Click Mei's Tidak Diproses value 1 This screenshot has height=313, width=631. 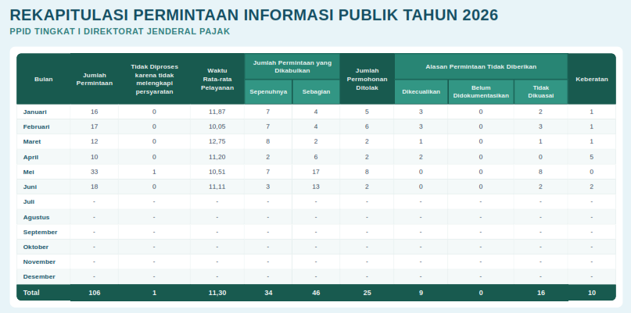[155, 172]
